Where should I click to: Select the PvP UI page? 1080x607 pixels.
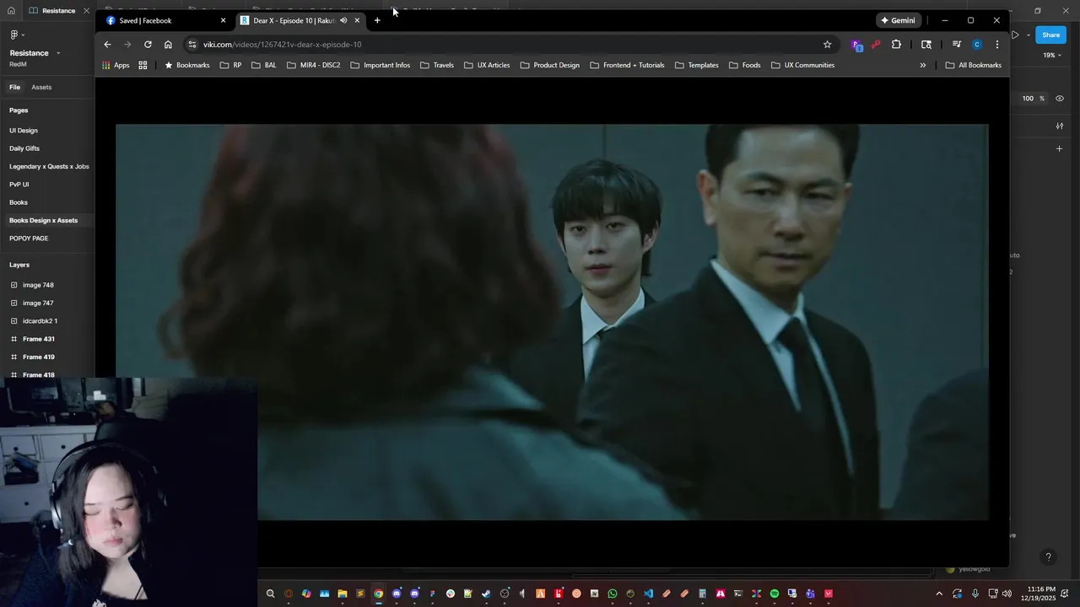(19, 185)
